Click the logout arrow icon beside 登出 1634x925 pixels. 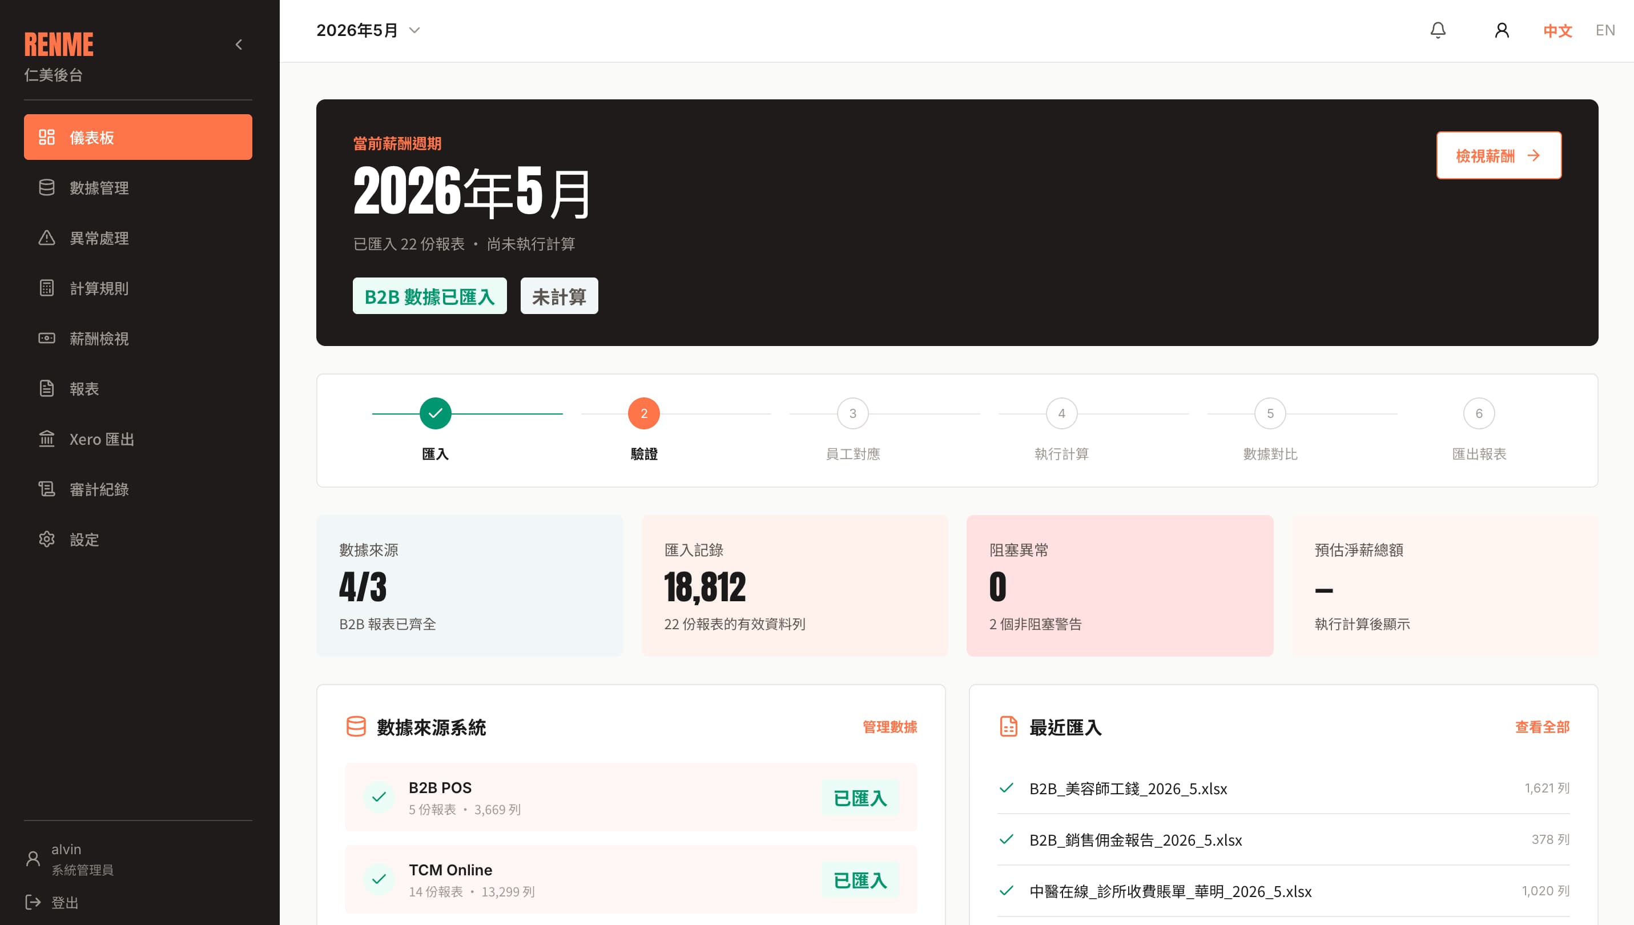pyautogui.click(x=33, y=902)
